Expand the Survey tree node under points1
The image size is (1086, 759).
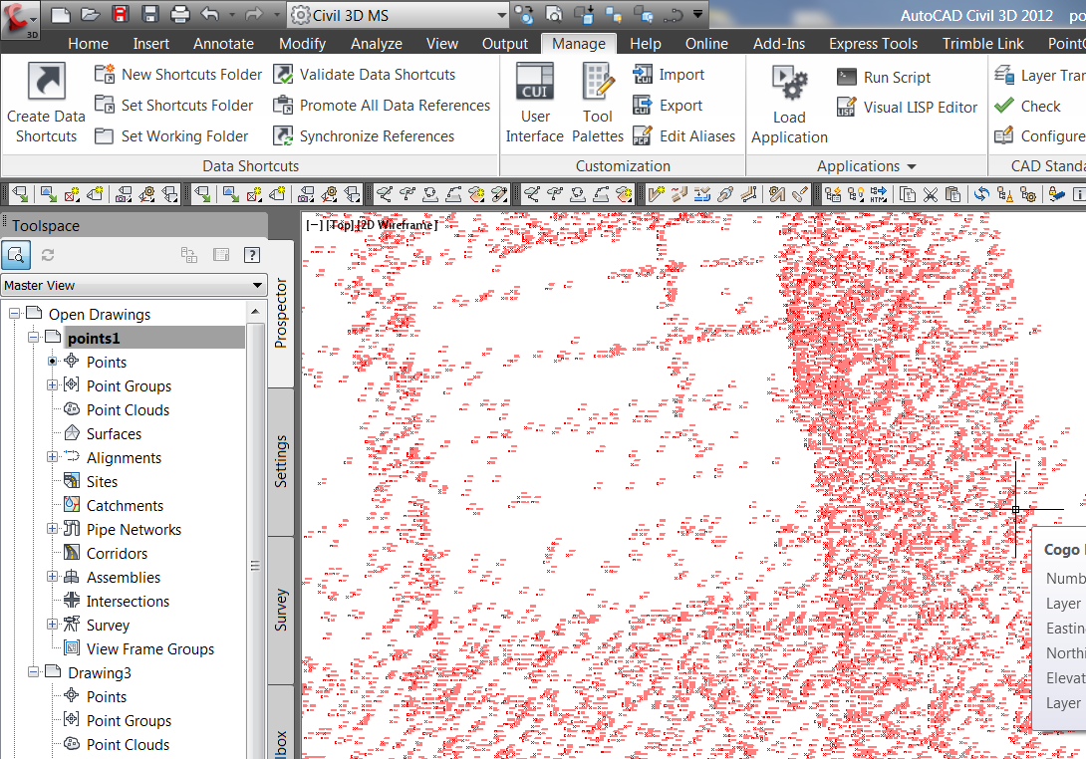[x=52, y=624]
